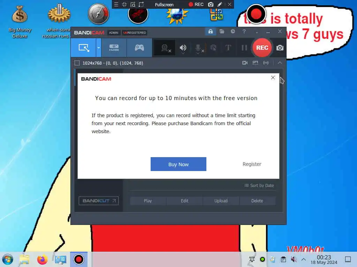Open the file manager taskbar icon

click(24, 259)
